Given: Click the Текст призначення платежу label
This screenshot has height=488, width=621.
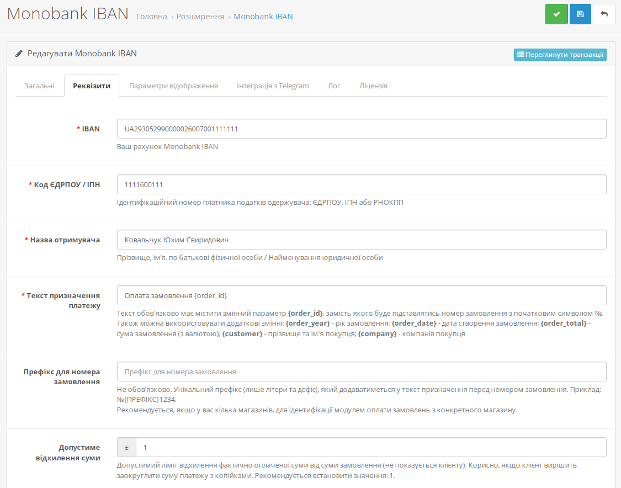Looking at the screenshot, I should pyautogui.click(x=63, y=301).
